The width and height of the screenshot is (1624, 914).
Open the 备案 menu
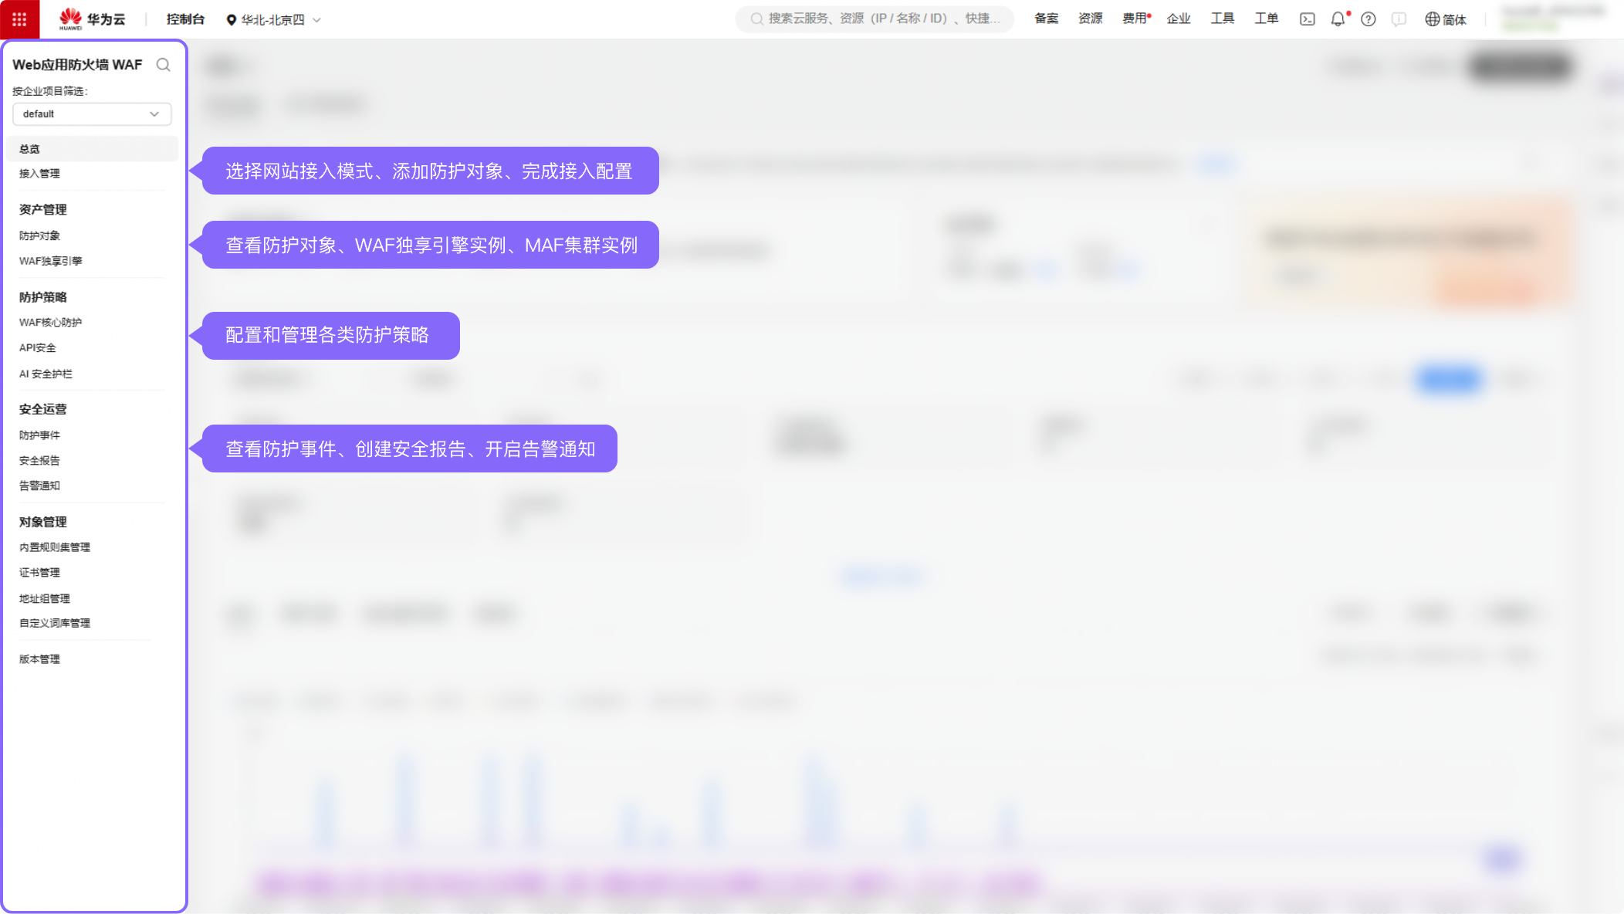[x=1047, y=19]
